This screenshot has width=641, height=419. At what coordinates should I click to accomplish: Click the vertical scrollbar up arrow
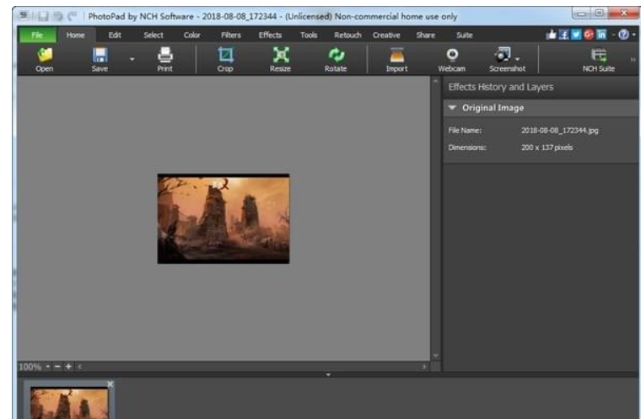click(x=436, y=81)
